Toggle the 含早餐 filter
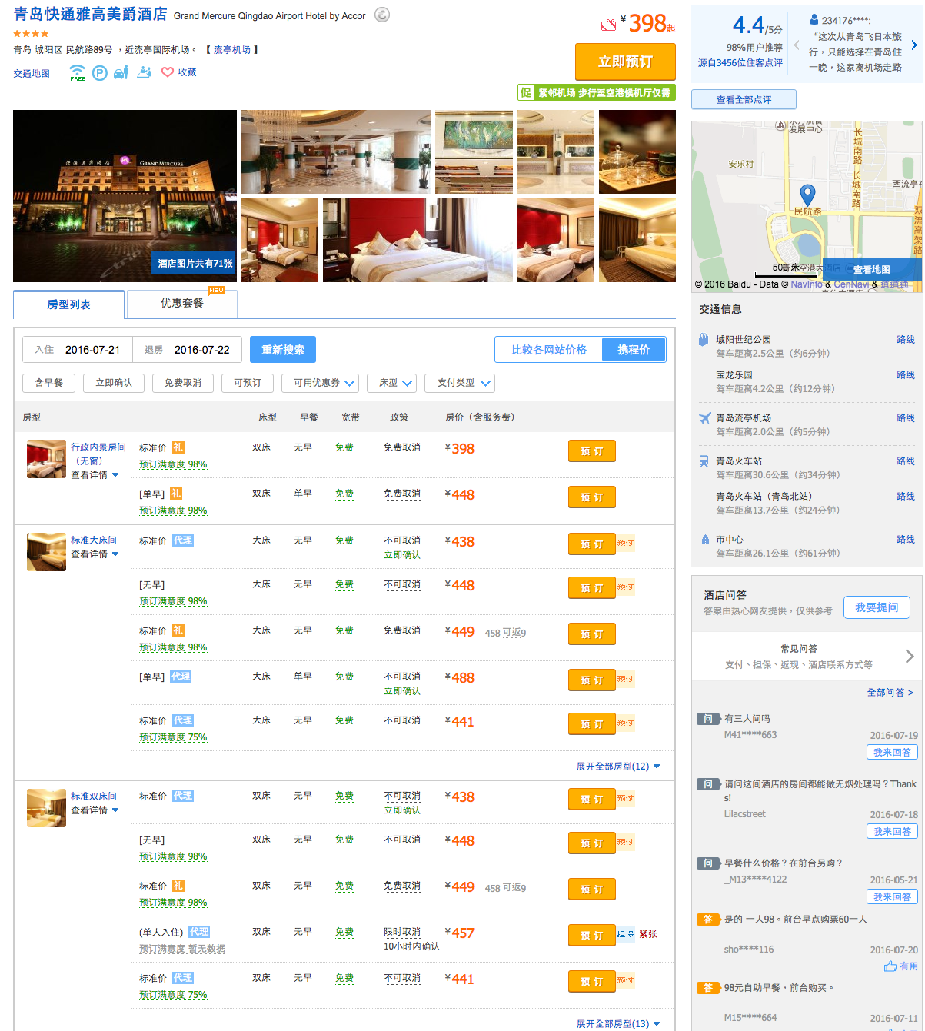 click(48, 383)
